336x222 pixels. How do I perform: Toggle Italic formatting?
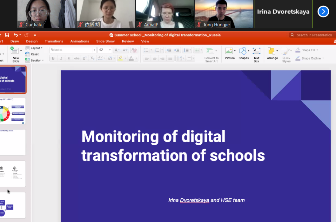point(61,58)
